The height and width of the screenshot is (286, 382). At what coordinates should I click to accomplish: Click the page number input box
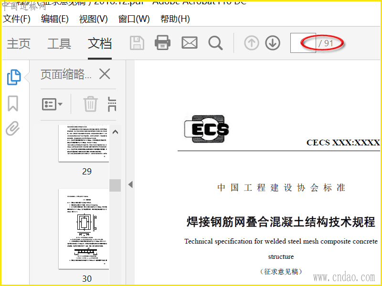click(x=303, y=43)
